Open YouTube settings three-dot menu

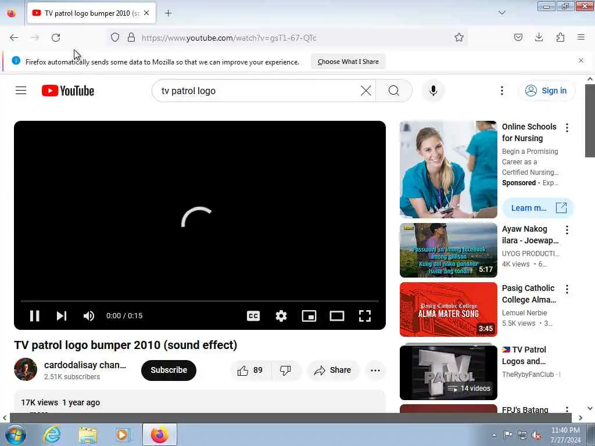pyautogui.click(x=501, y=91)
